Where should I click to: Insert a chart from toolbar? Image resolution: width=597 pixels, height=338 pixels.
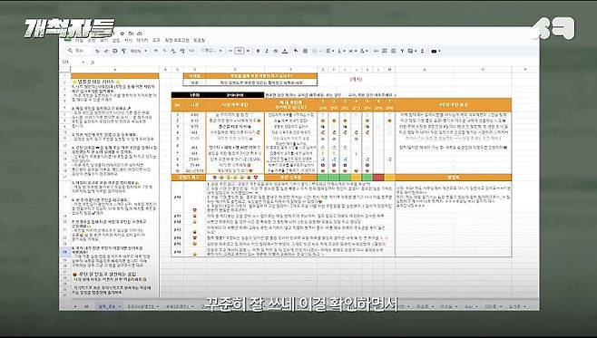pos(393,51)
